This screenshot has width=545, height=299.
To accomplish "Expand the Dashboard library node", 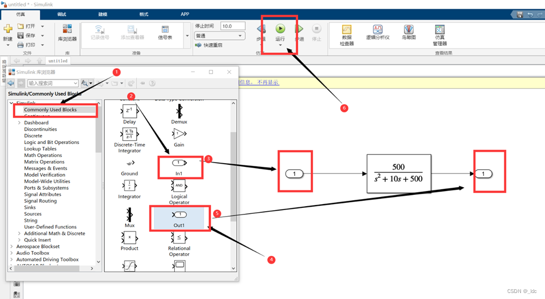I will [x=19, y=123].
